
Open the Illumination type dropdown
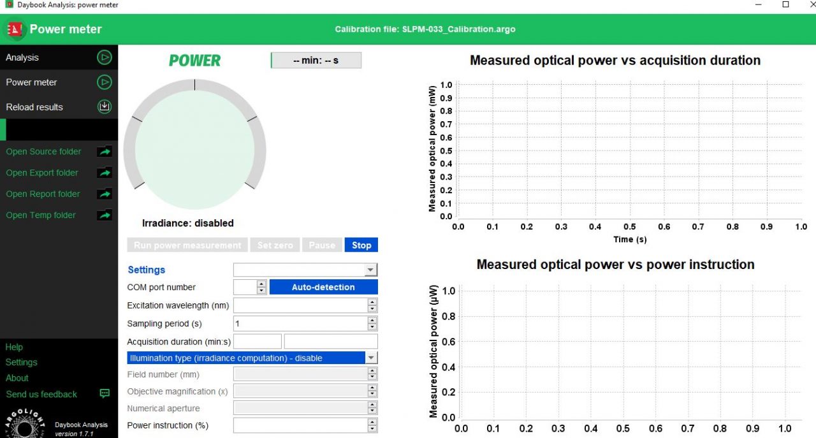coord(371,358)
